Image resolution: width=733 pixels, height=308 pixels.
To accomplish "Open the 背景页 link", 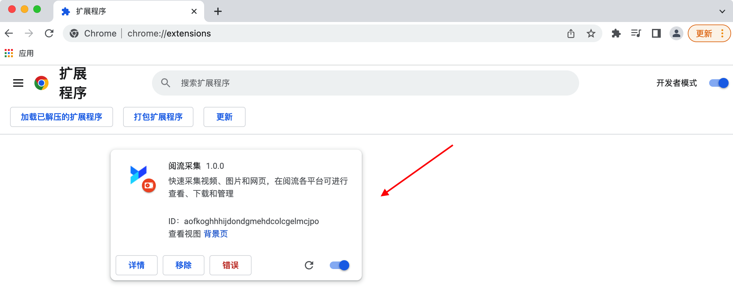I will (x=216, y=234).
